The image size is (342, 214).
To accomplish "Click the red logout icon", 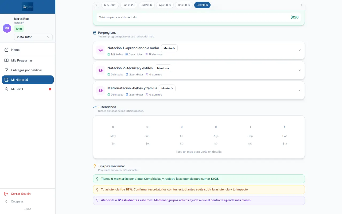I will point(6,194).
